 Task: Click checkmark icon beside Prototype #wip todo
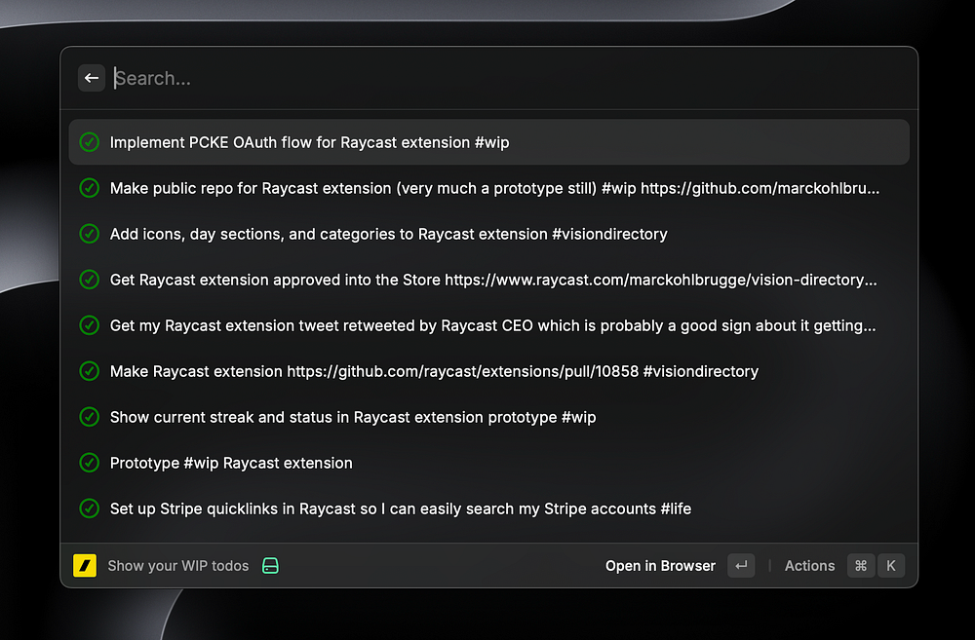(x=90, y=463)
